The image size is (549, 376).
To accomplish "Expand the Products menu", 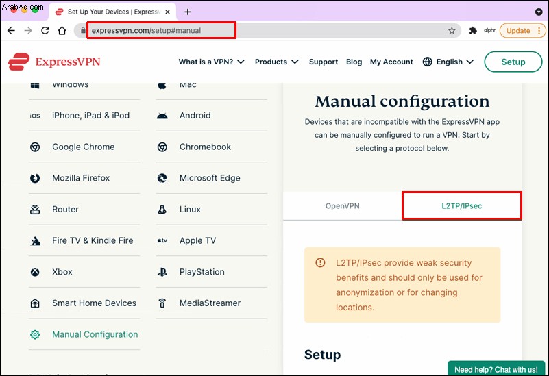I will pos(277,62).
